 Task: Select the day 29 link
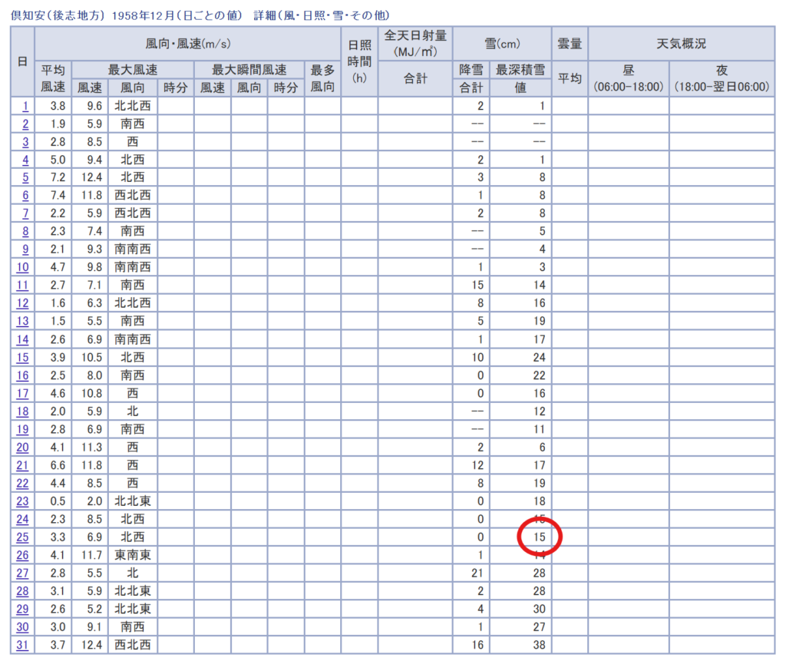coord(22,609)
